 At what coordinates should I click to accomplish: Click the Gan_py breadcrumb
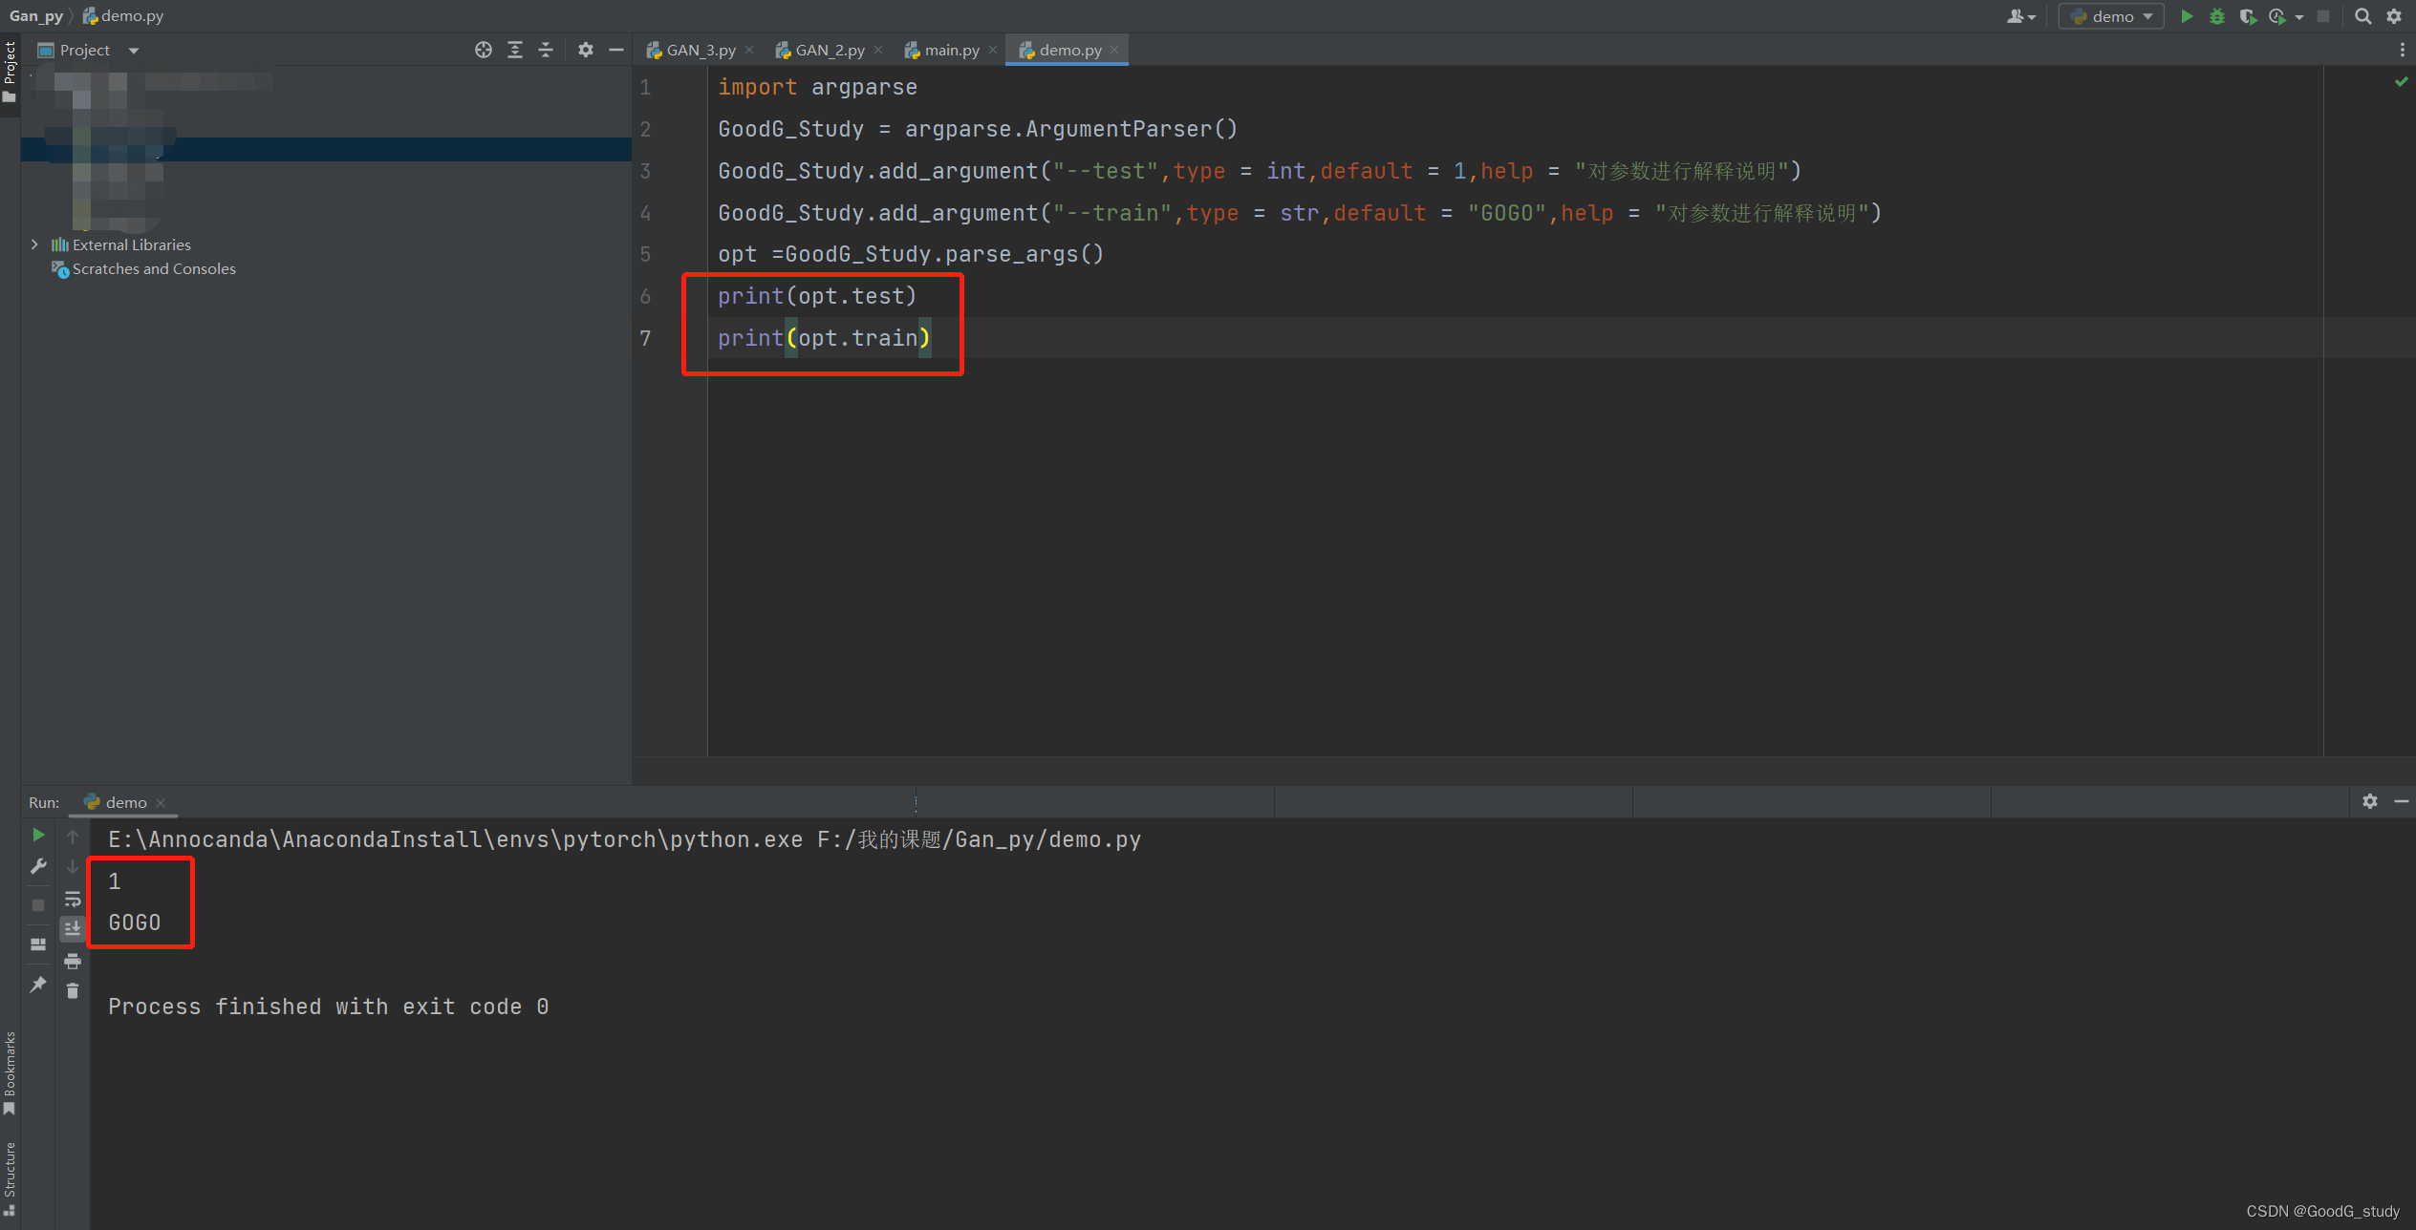[x=36, y=15]
